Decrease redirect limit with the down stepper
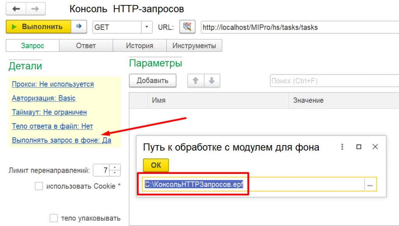399x226 pixels. tap(115, 173)
